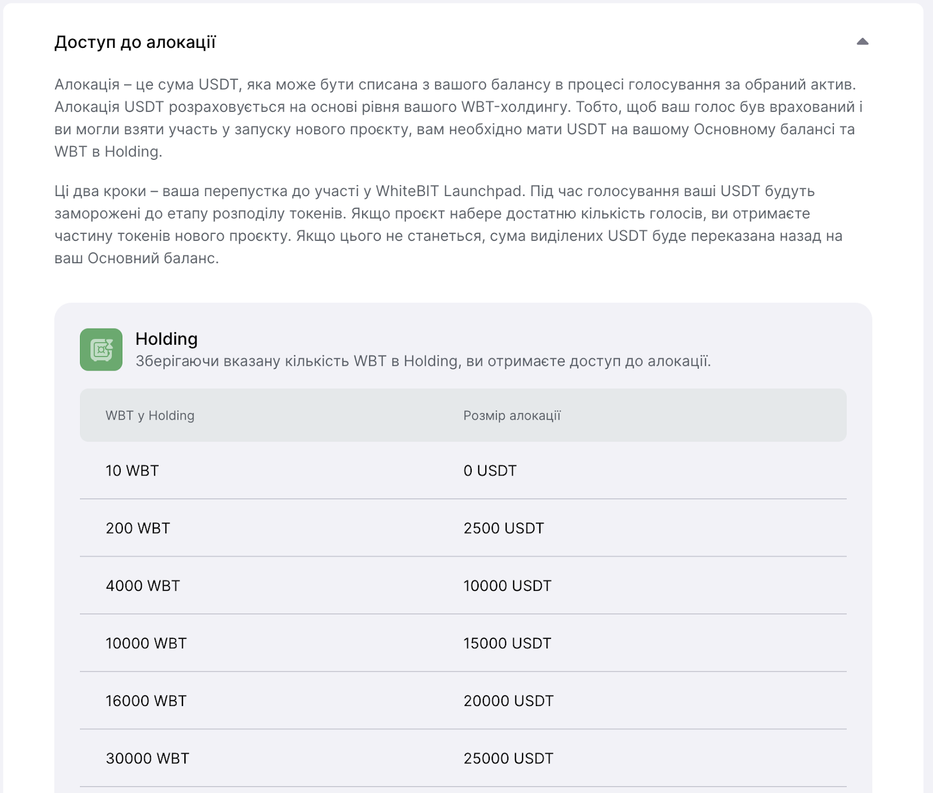Click the Holding section title
The image size is (933, 793).
tap(166, 339)
